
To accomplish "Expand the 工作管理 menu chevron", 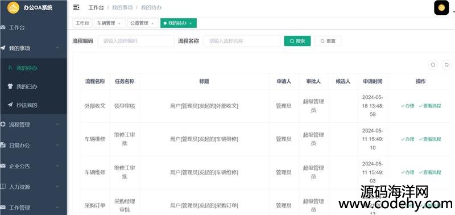I will [x=57, y=207].
